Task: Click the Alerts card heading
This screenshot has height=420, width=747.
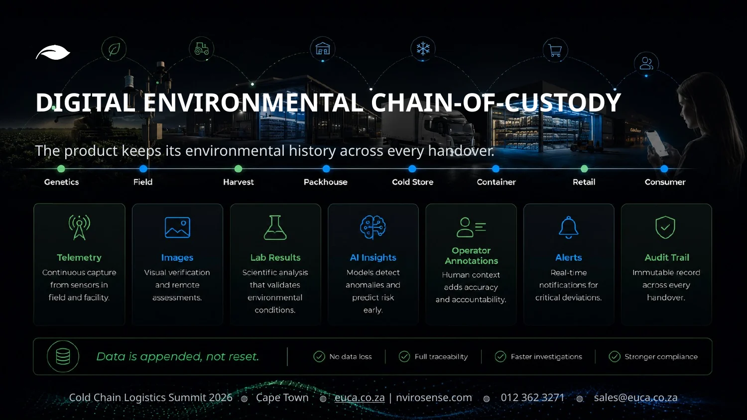Action: [569, 258]
